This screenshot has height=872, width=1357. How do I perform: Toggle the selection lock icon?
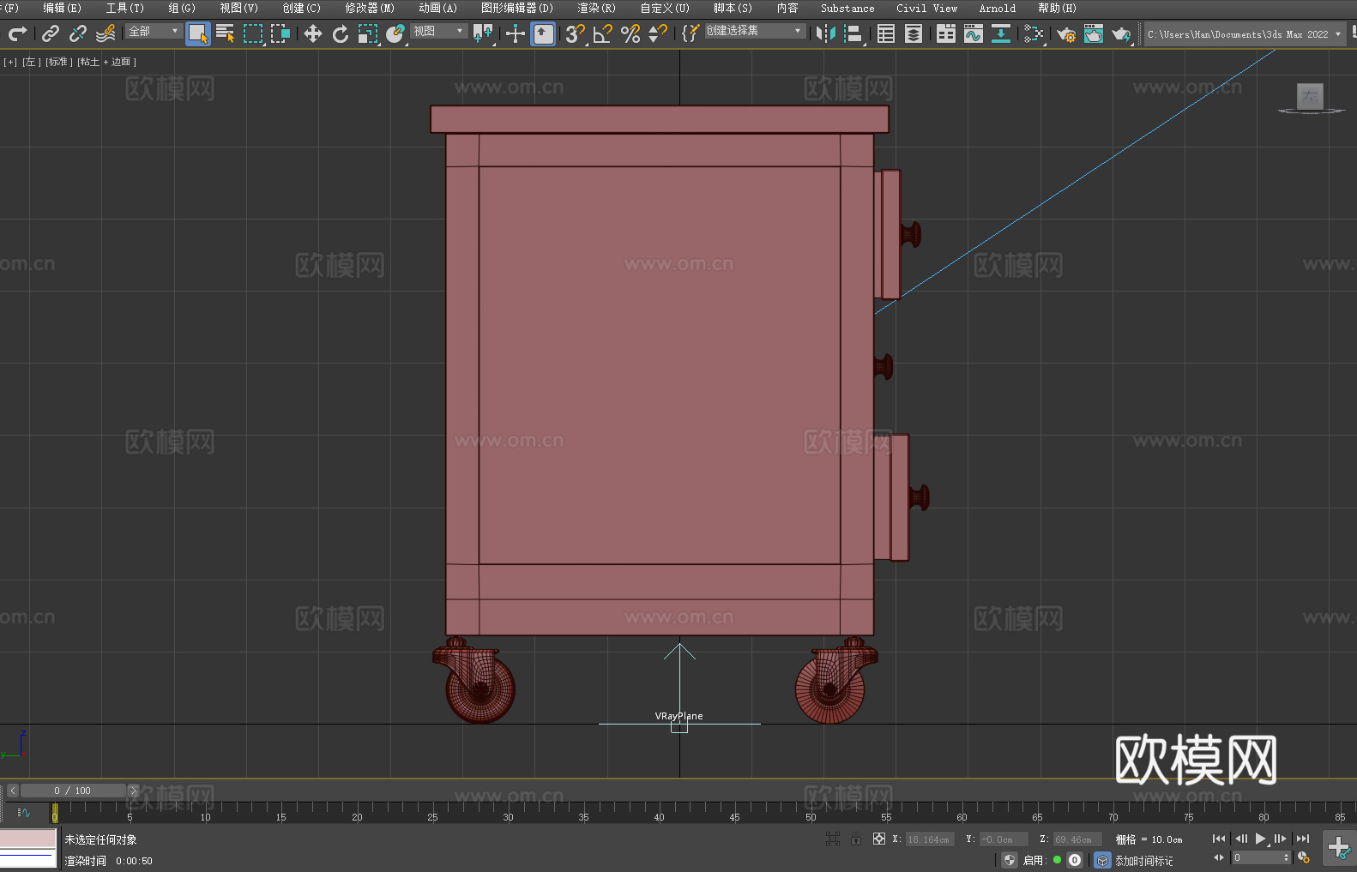(x=856, y=839)
